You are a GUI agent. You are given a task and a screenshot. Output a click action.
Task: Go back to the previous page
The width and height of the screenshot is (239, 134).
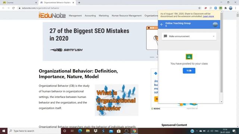coord(3,8)
